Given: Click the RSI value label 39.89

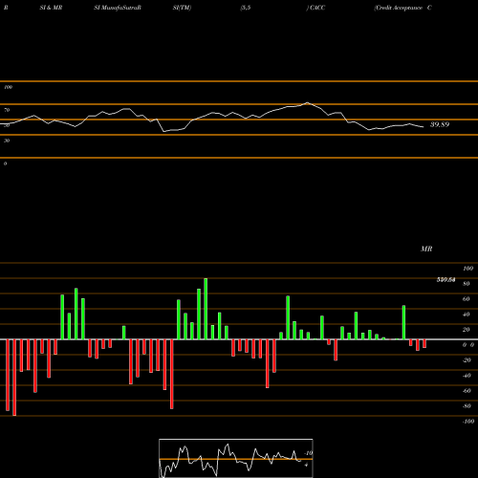Looking at the screenshot, I should [440, 124].
